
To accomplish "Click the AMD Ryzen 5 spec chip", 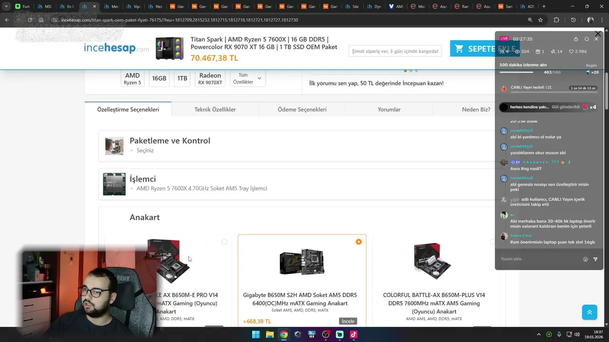I will (x=132, y=78).
